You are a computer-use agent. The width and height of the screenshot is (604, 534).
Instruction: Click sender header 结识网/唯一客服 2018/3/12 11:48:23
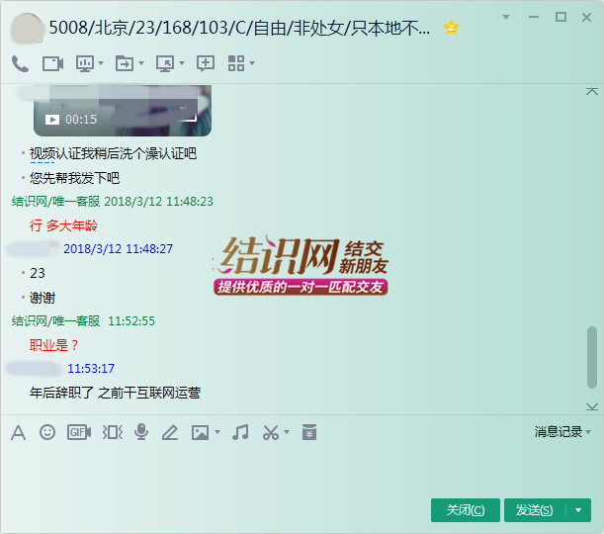pyautogui.click(x=112, y=201)
